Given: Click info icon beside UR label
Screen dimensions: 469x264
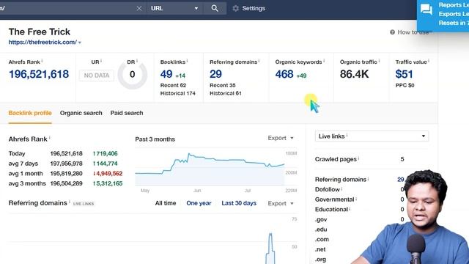Looking at the screenshot, I should [101, 61].
